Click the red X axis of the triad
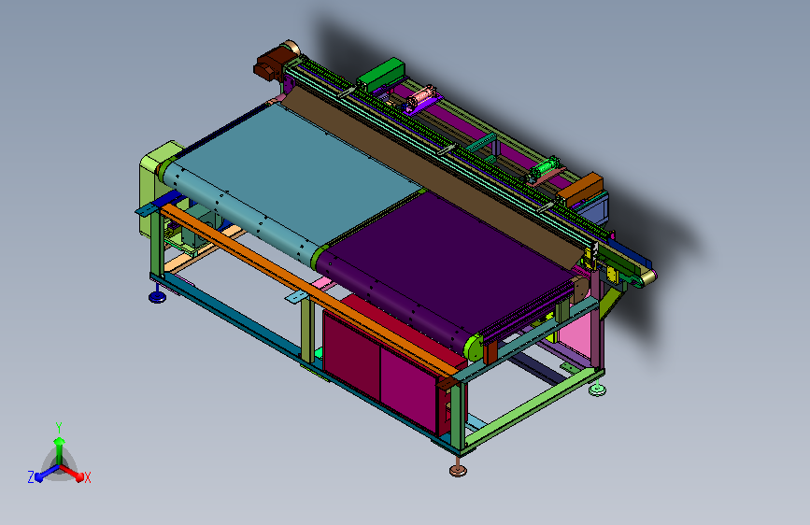Viewport: 810px width, 525px height. [x=74, y=473]
